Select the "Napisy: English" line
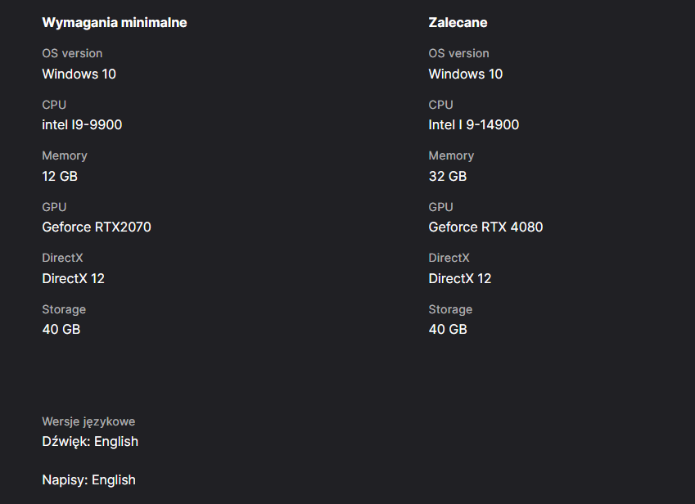This screenshot has width=695, height=504. click(88, 479)
